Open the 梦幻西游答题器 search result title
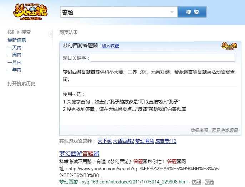 79,153
